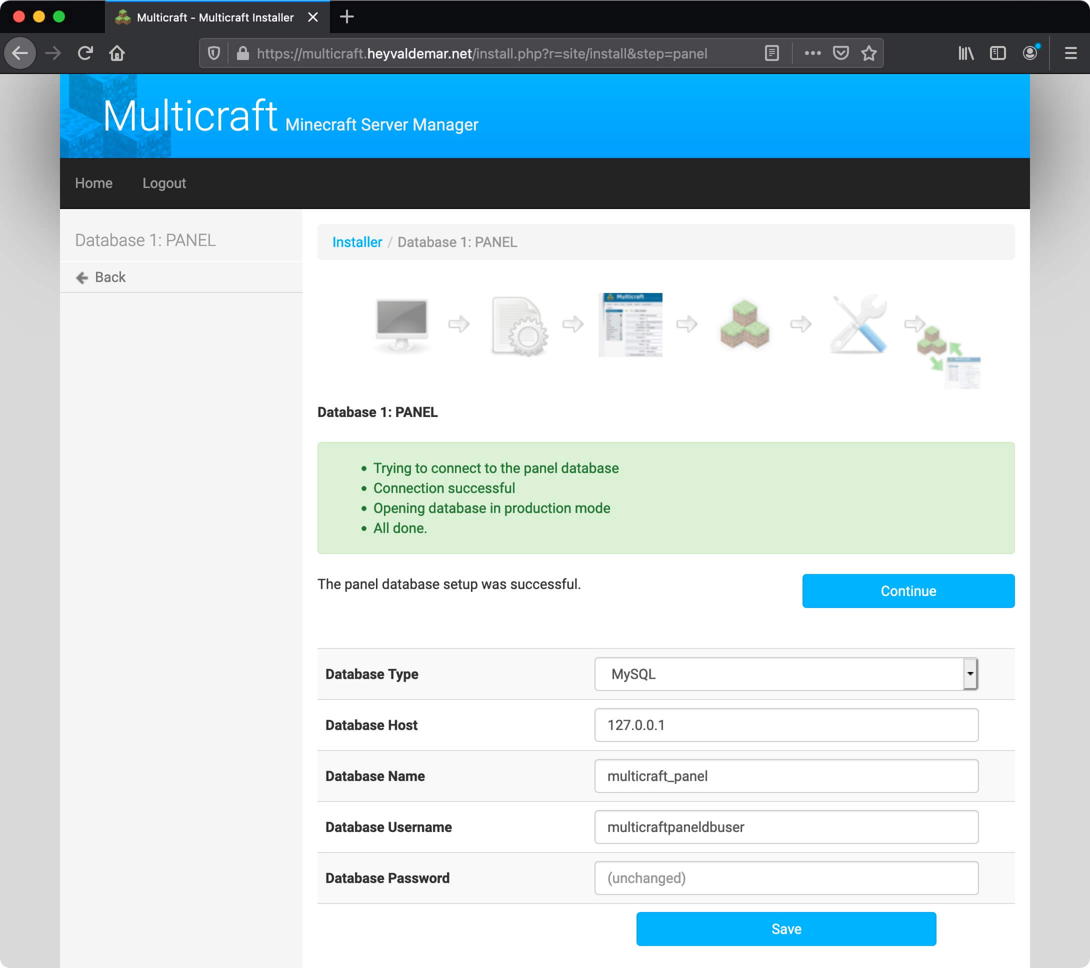Click the Back arrow icon
This screenshot has height=968, width=1090.
coord(81,276)
